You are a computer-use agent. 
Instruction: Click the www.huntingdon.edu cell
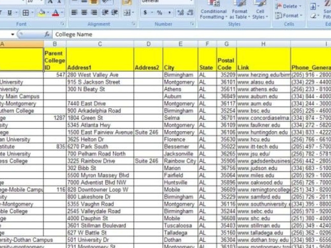(263, 132)
